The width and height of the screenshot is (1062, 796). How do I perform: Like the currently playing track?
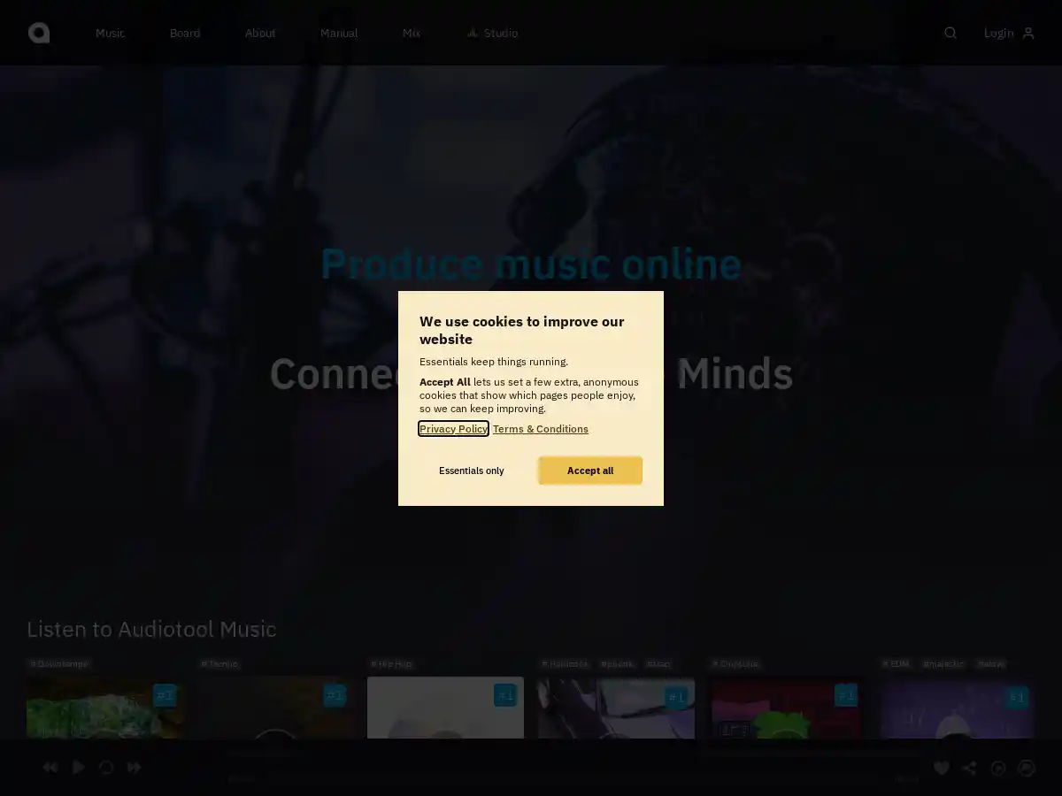tap(941, 768)
